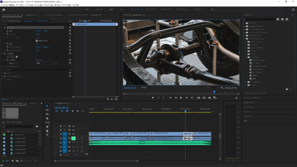Click the Home icon
This screenshot has width=297, height=167.
[4, 10]
